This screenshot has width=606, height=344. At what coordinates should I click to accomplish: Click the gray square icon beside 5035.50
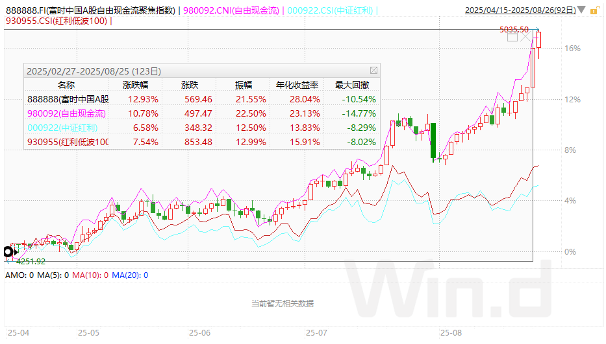(512, 37)
